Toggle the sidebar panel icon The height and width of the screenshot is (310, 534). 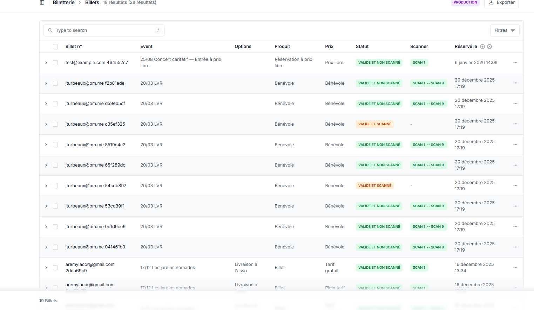[x=42, y=2]
